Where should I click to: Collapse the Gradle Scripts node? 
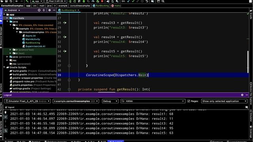coord(4,67)
